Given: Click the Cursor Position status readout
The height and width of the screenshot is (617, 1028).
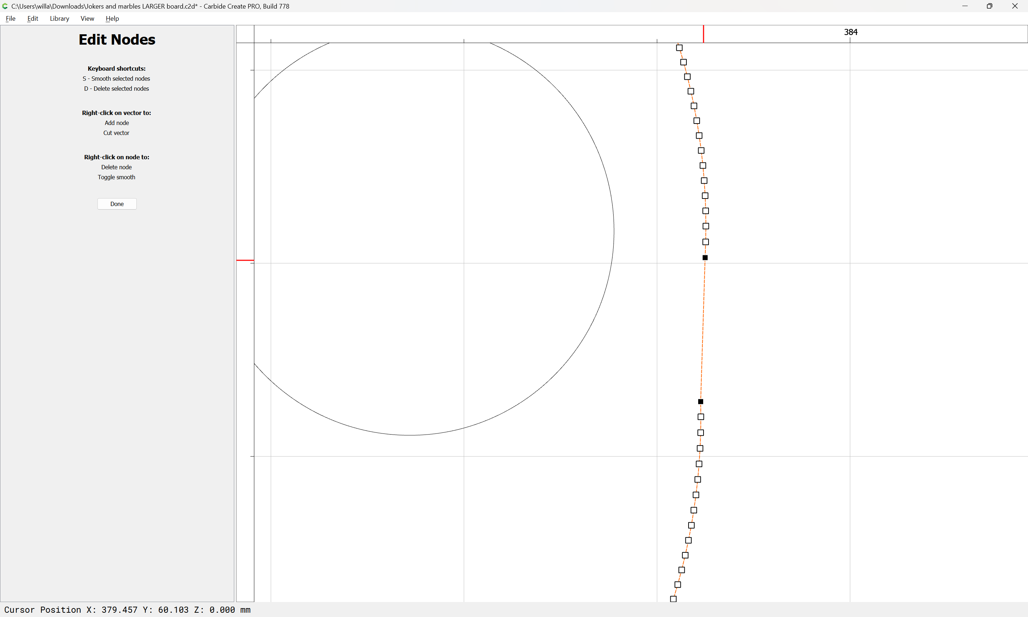Looking at the screenshot, I should coord(127,610).
